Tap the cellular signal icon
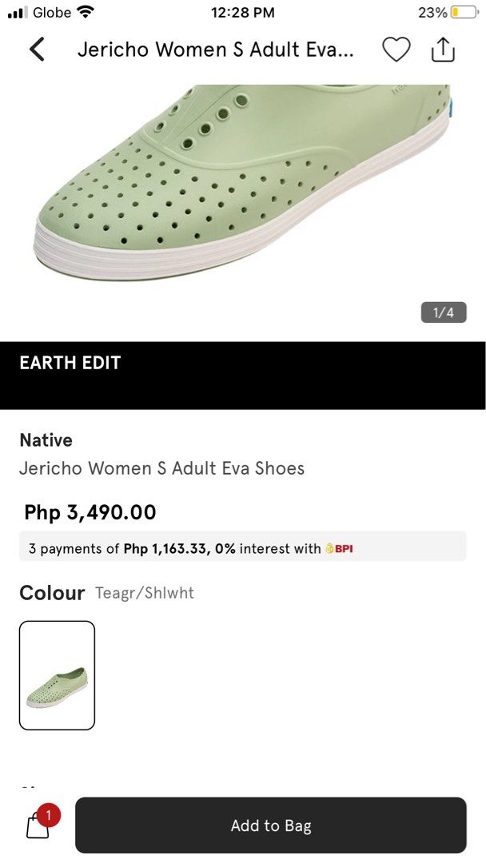 click(18, 12)
